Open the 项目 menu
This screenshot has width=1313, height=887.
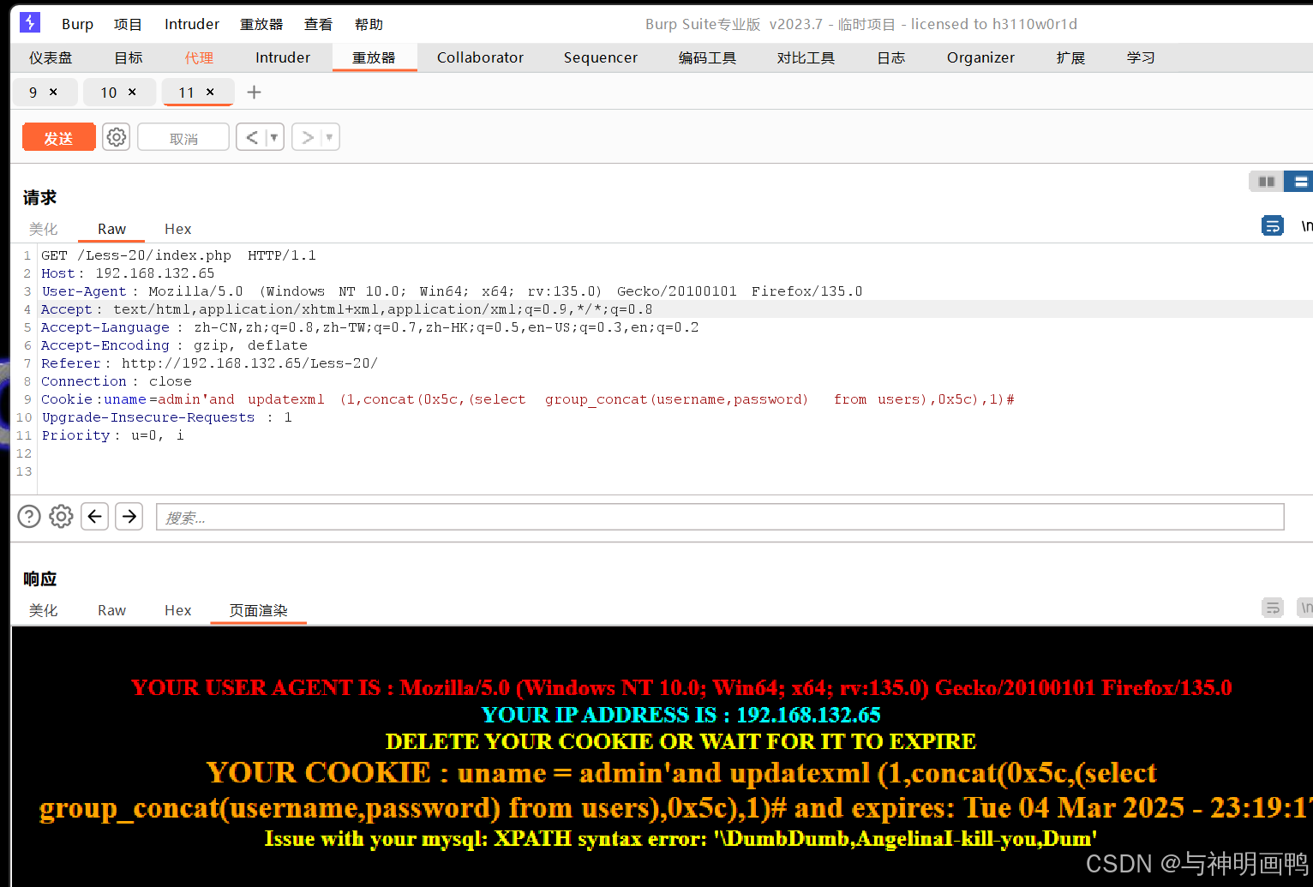coord(128,24)
